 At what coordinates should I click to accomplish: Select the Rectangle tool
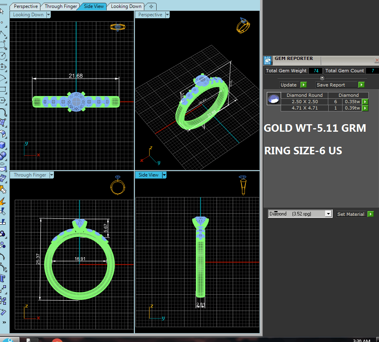tap(3, 89)
